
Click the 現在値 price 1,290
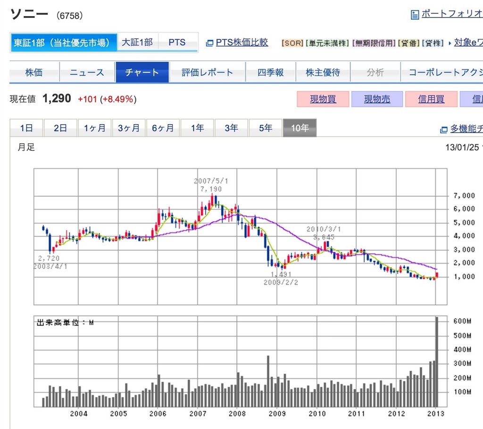click(57, 98)
